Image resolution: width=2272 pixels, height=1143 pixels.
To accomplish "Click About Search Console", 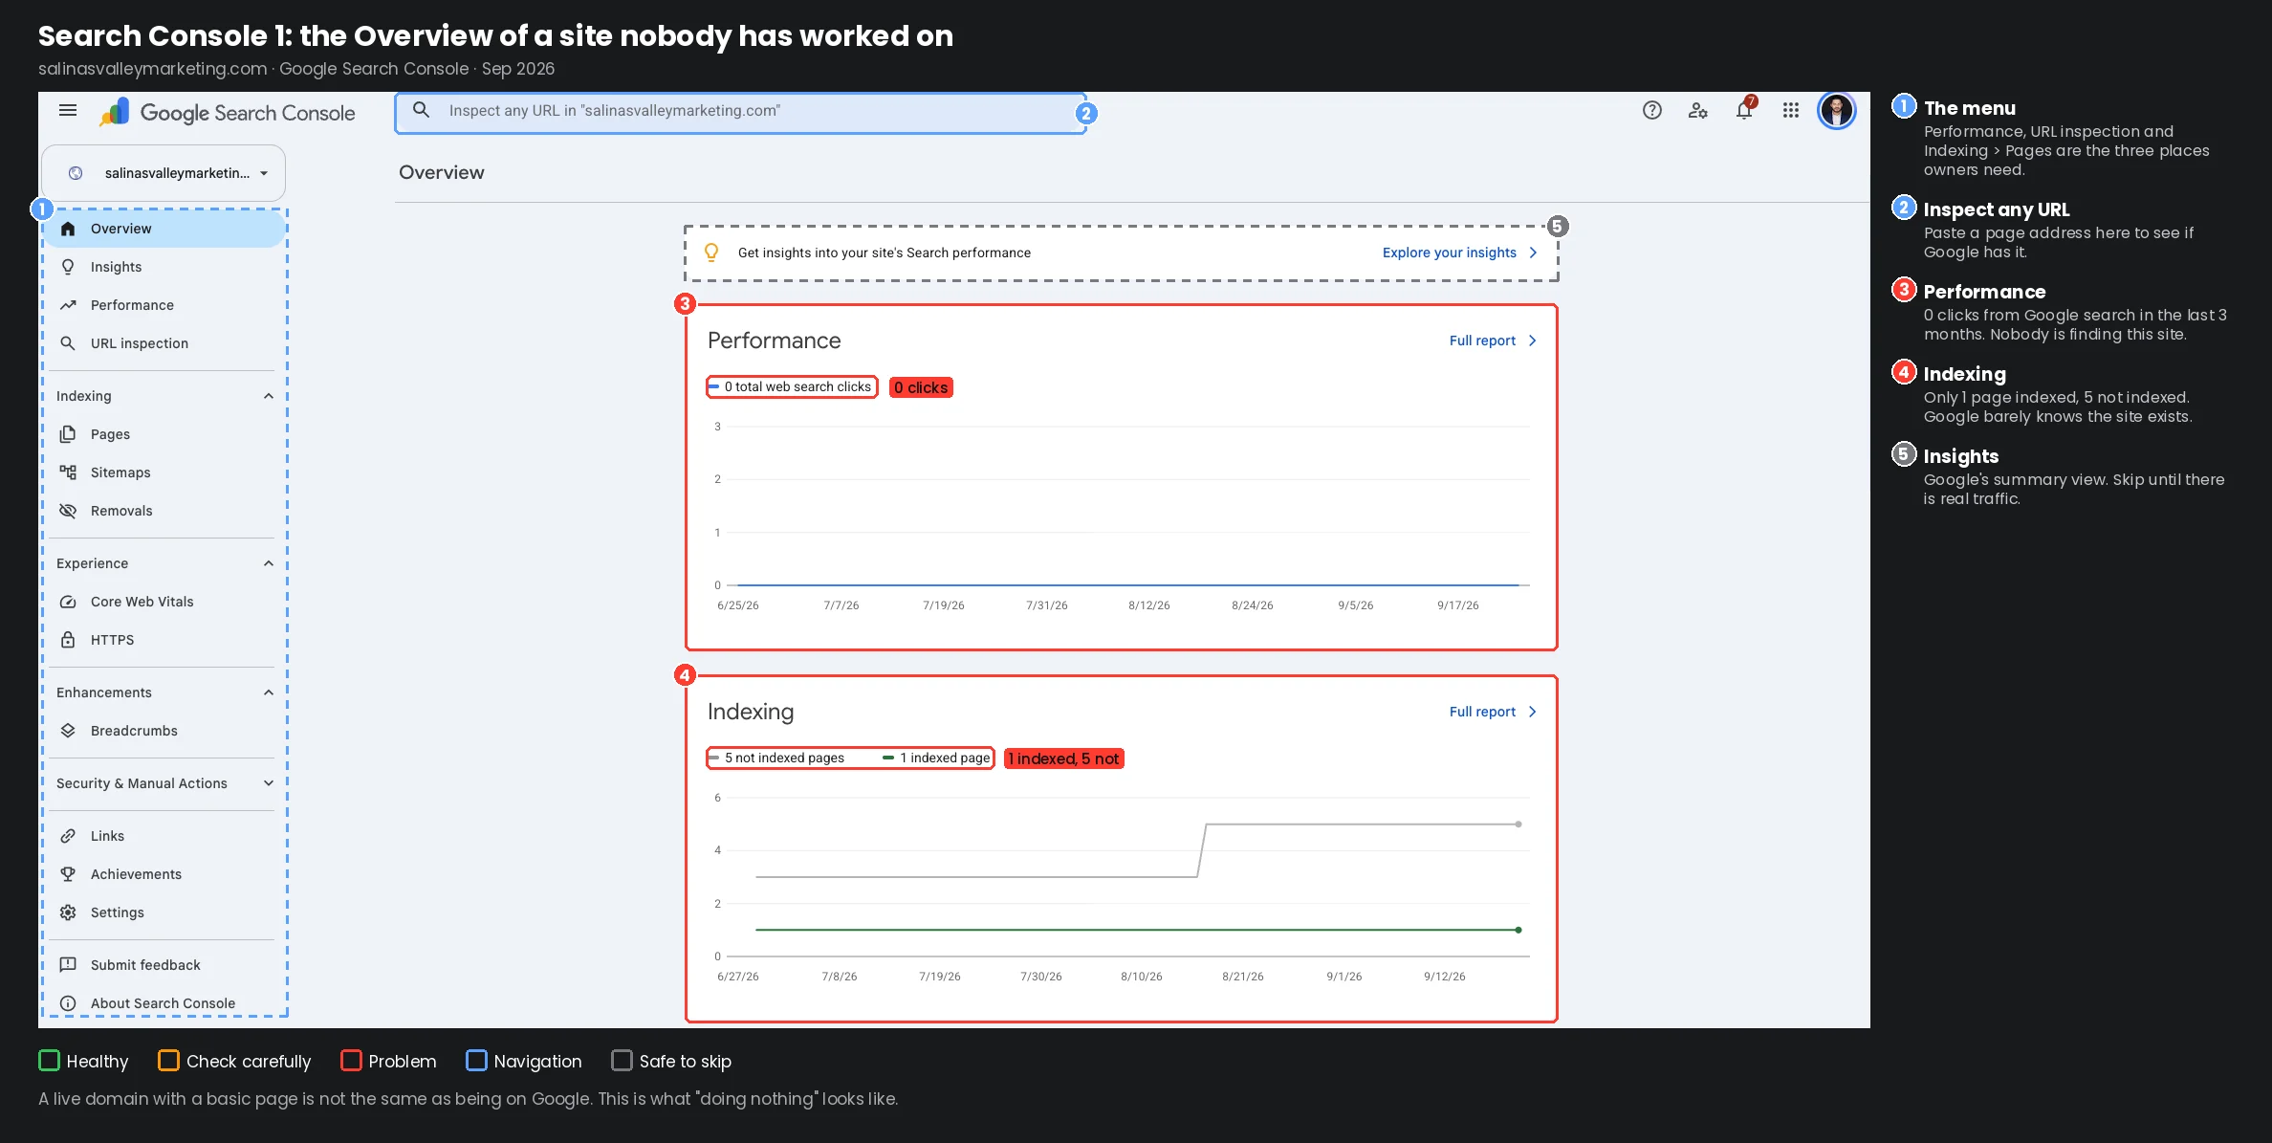I will [x=164, y=1003].
